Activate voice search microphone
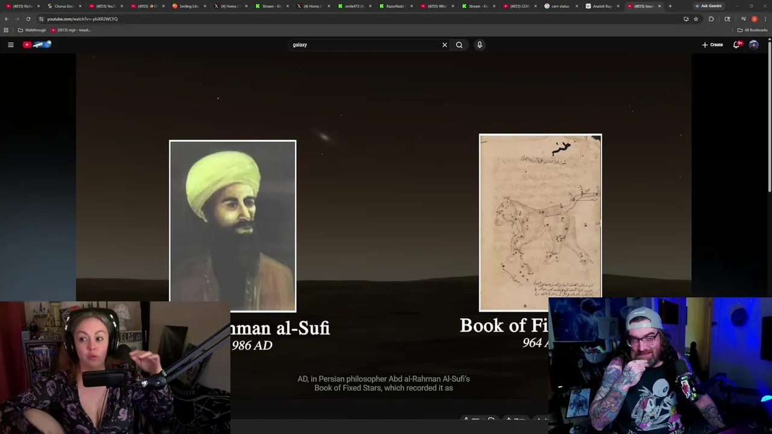The height and width of the screenshot is (434, 772). coord(479,45)
